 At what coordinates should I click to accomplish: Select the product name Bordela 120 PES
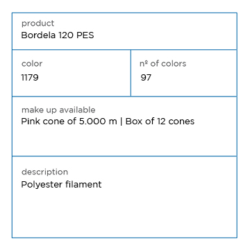coord(58,35)
